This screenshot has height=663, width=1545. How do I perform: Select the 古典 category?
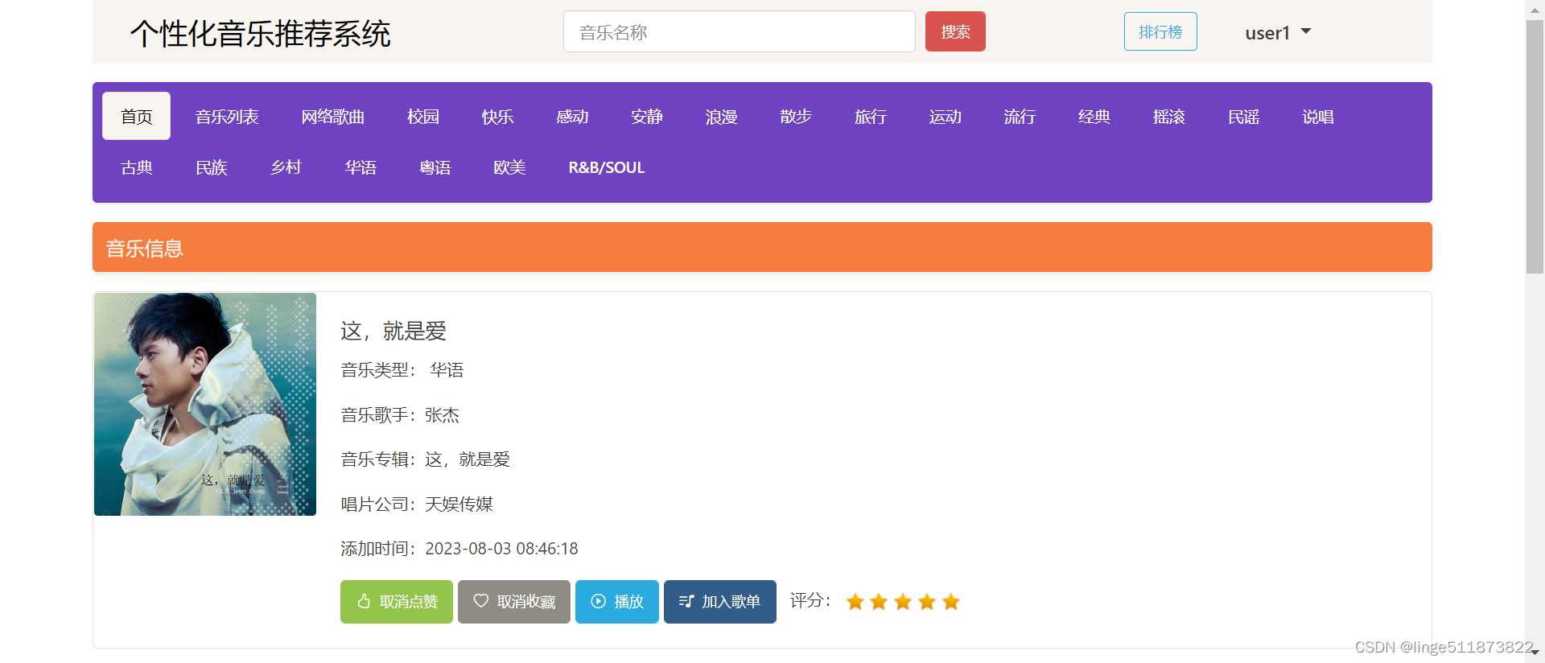[x=137, y=167]
